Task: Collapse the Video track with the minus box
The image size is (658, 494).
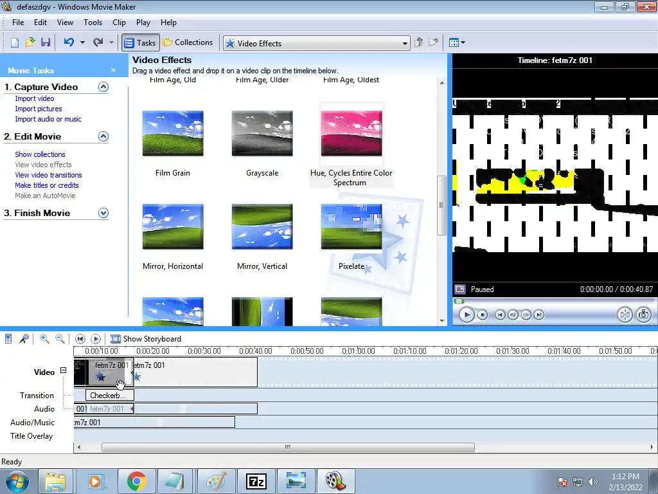Action: click(64, 370)
